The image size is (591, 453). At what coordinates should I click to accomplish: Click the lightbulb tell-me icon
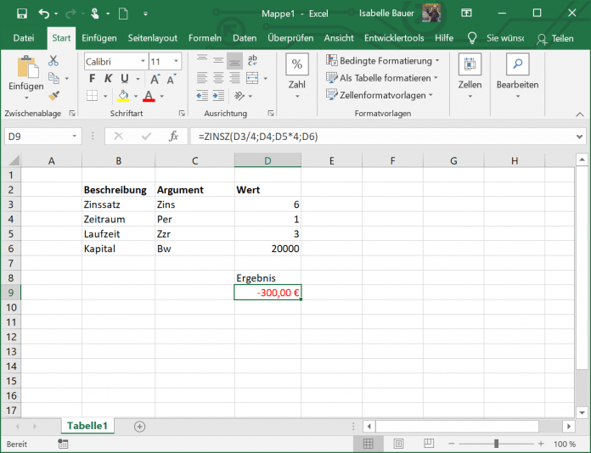(x=472, y=38)
